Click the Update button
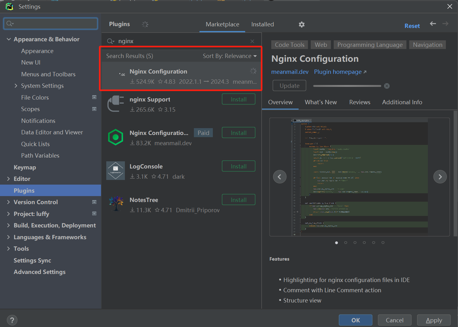Screen dimensions: 458x327 click(x=289, y=86)
